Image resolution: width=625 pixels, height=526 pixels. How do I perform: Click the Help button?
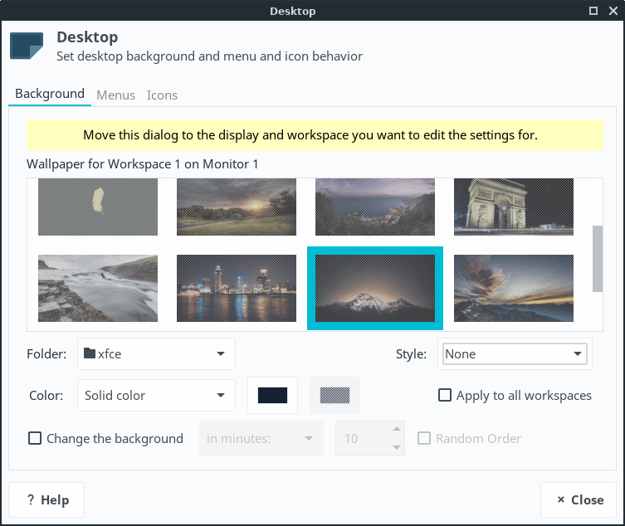tap(46, 500)
